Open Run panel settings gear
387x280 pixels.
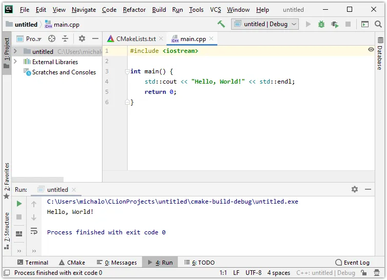coord(355,189)
